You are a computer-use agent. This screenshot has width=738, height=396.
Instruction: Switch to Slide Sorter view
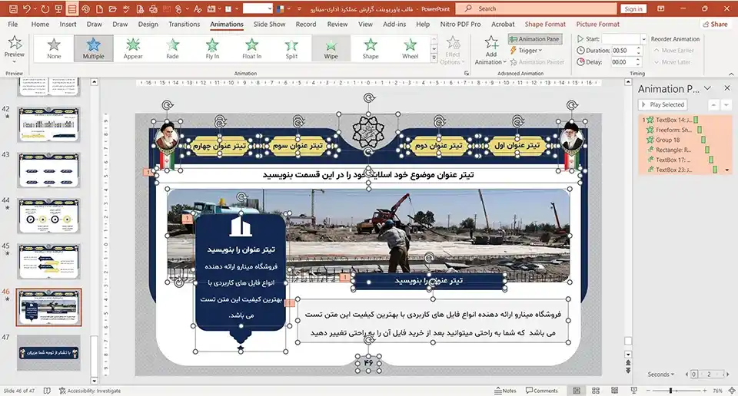(595, 391)
